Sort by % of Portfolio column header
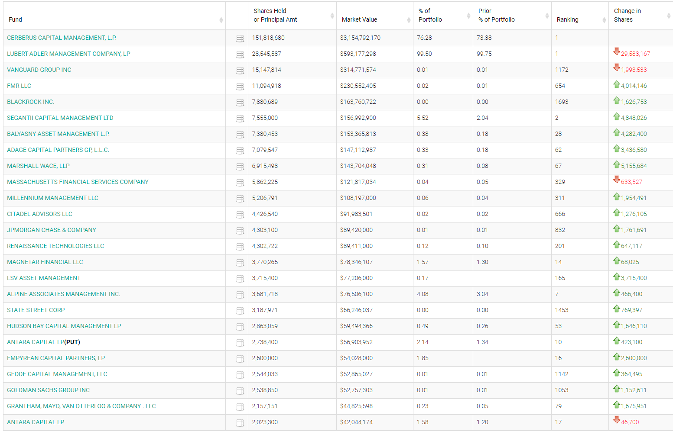673x432 pixels. 443,16
